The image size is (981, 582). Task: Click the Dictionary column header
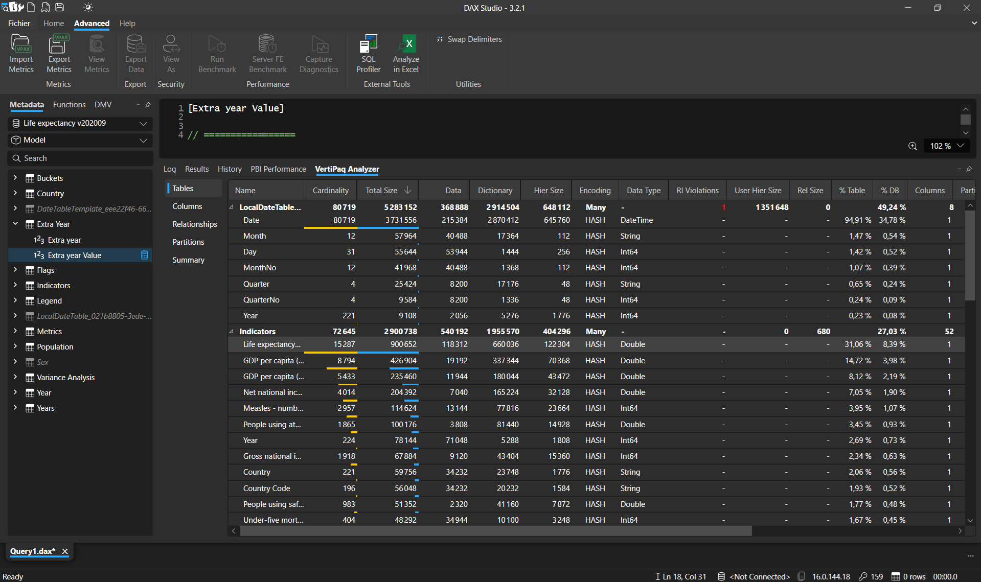pyautogui.click(x=495, y=191)
